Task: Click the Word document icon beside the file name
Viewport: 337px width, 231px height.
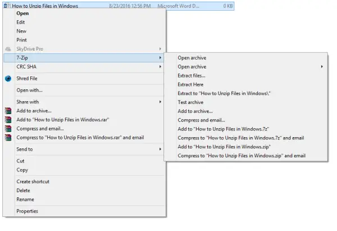Action: tap(7, 6)
